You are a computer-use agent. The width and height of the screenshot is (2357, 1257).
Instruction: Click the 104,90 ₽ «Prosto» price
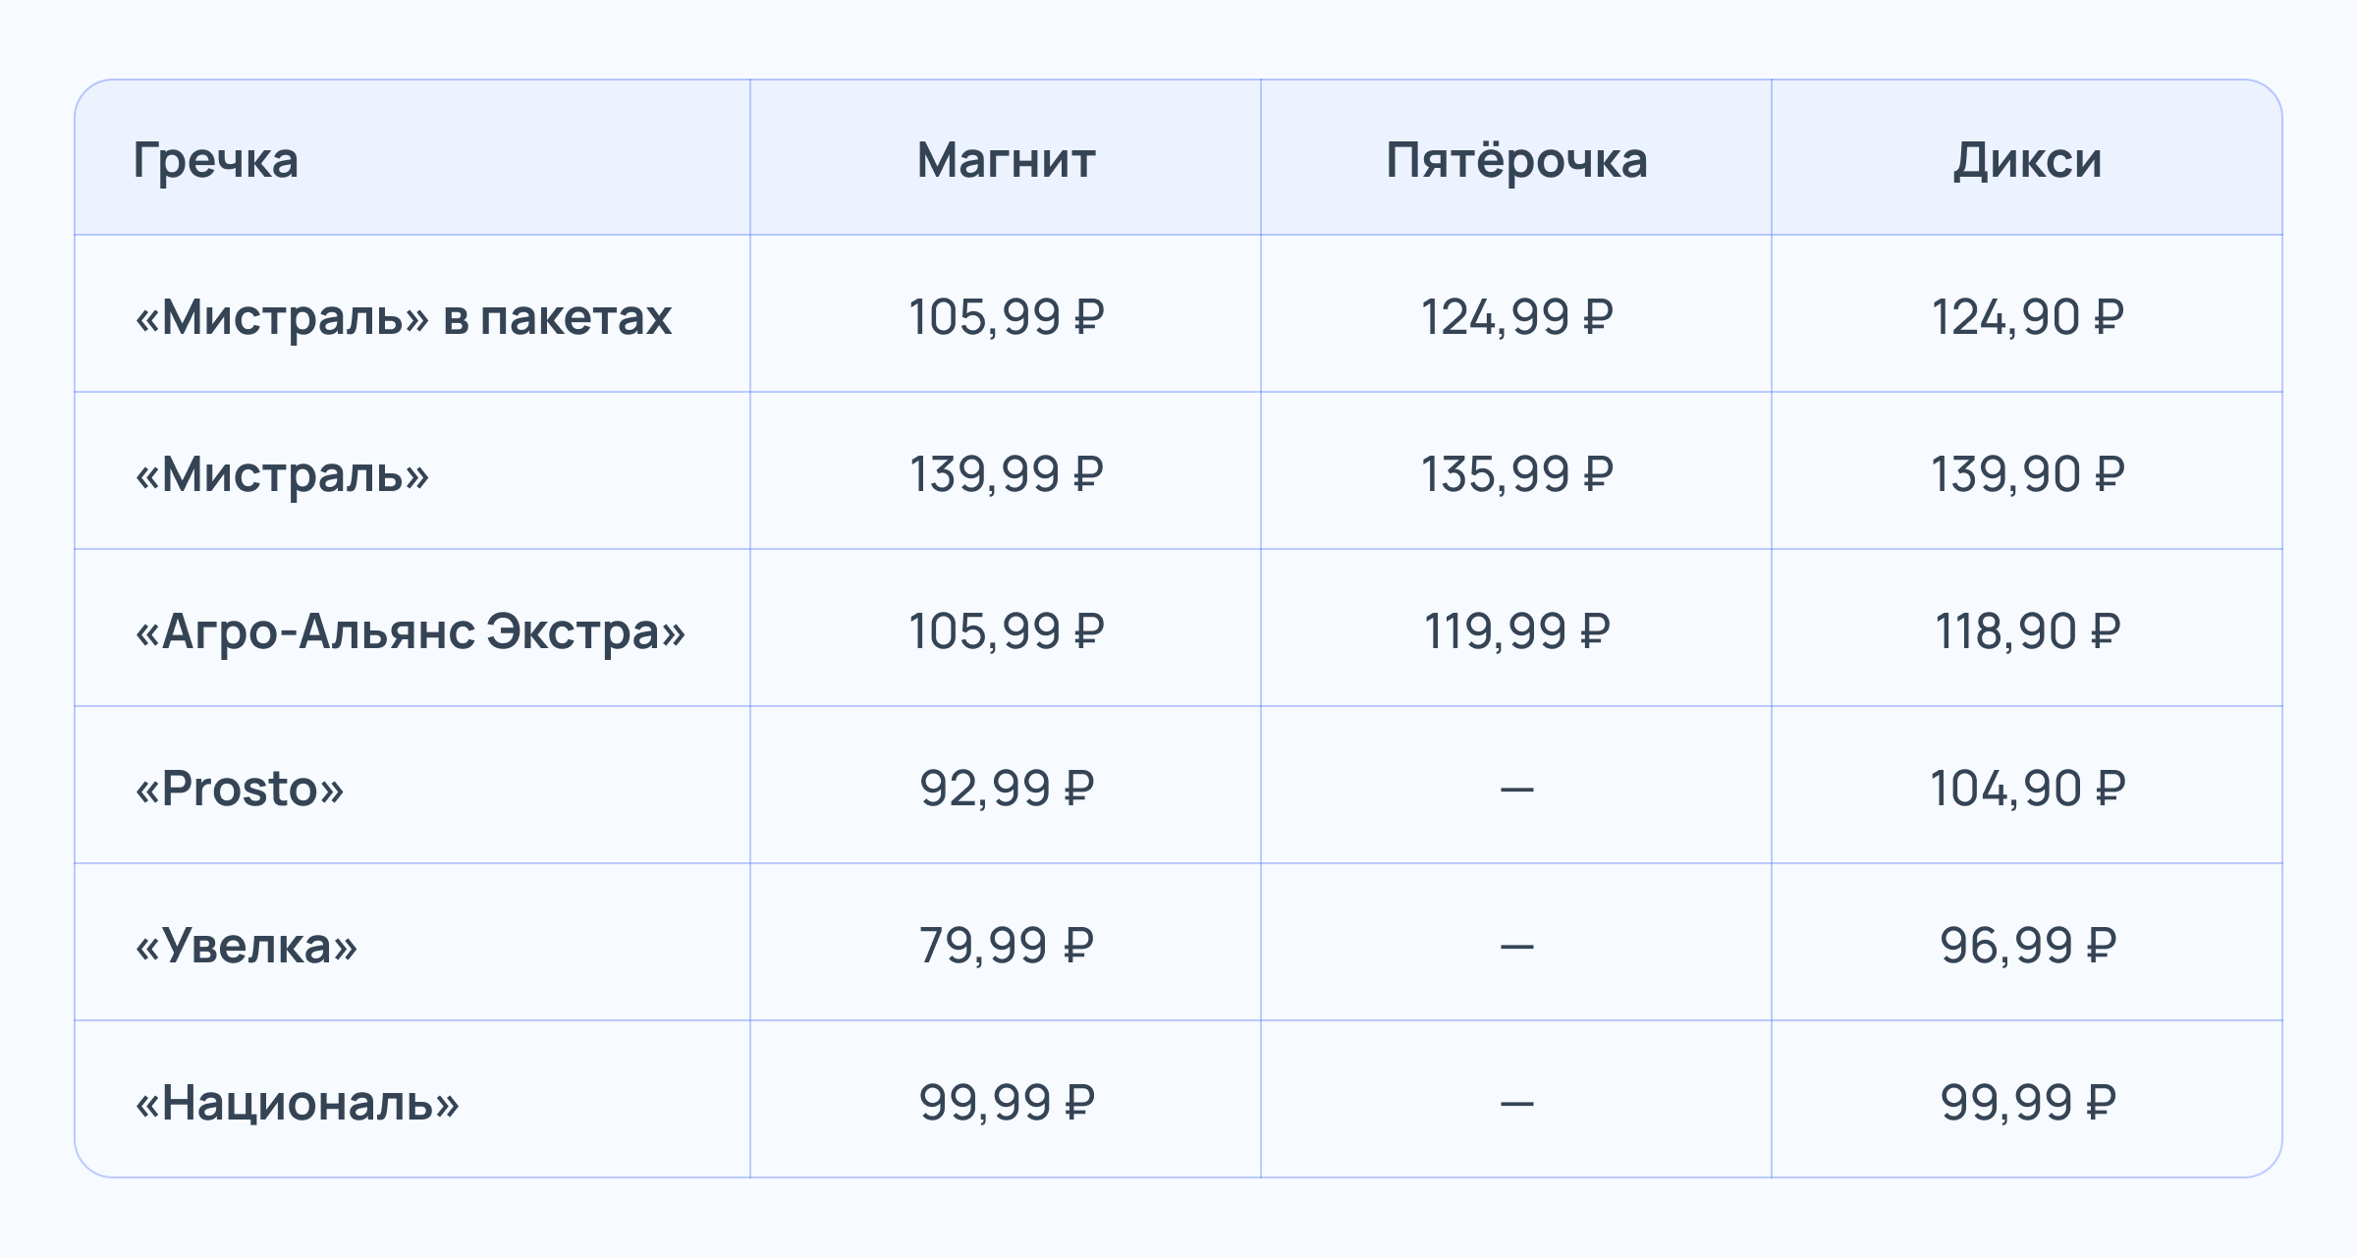click(x=2027, y=789)
